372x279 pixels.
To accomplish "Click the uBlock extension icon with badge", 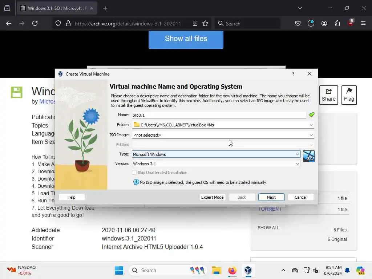I will tap(351, 23).
